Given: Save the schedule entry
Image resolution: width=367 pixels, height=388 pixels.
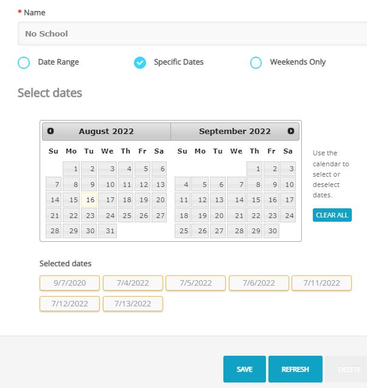Looking at the screenshot, I should pos(244,369).
